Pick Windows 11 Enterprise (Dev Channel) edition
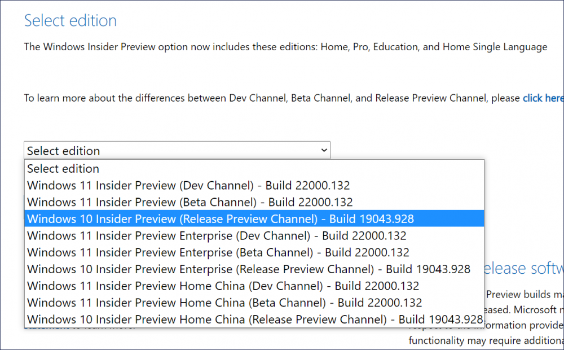Image resolution: width=564 pixels, height=350 pixels. click(254, 235)
